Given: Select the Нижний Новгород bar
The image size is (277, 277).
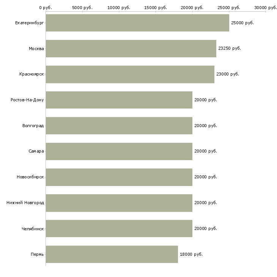Looking at the screenshot, I should click(x=119, y=203).
